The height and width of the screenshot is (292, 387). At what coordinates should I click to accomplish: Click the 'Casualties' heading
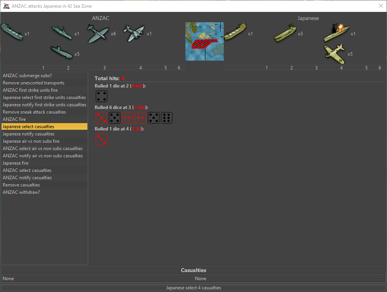[x=193, y=270]
